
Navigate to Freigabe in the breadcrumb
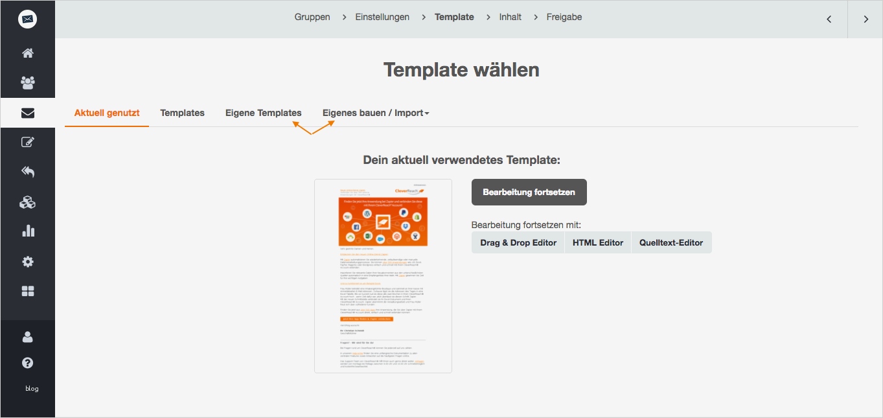pos(564,17)
